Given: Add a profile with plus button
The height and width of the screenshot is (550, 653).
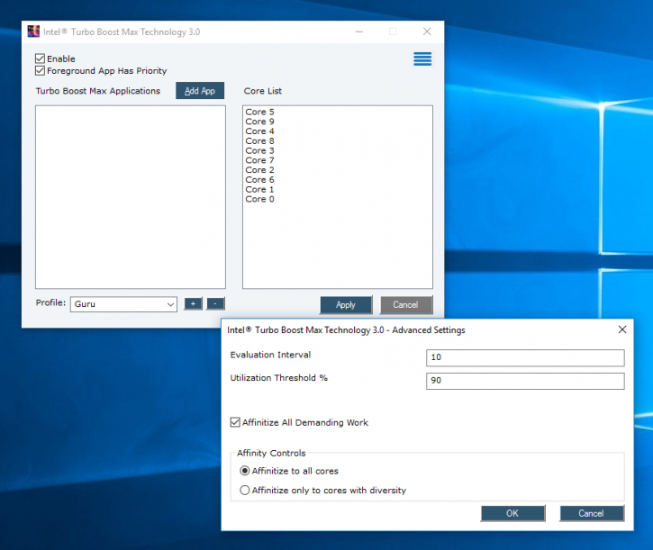Looking at the screenshot, I should point(194,303).
